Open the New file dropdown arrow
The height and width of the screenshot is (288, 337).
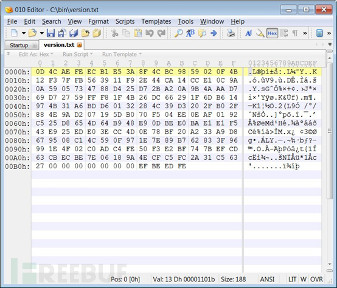[x=24, y=33]
